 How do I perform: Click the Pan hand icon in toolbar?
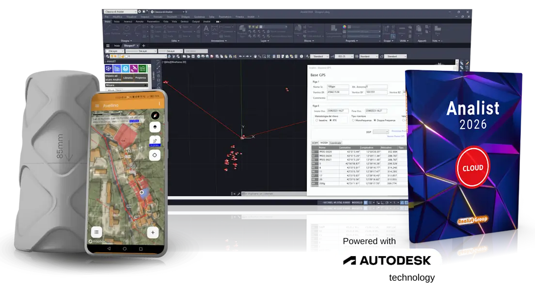[x=255, y=56]
